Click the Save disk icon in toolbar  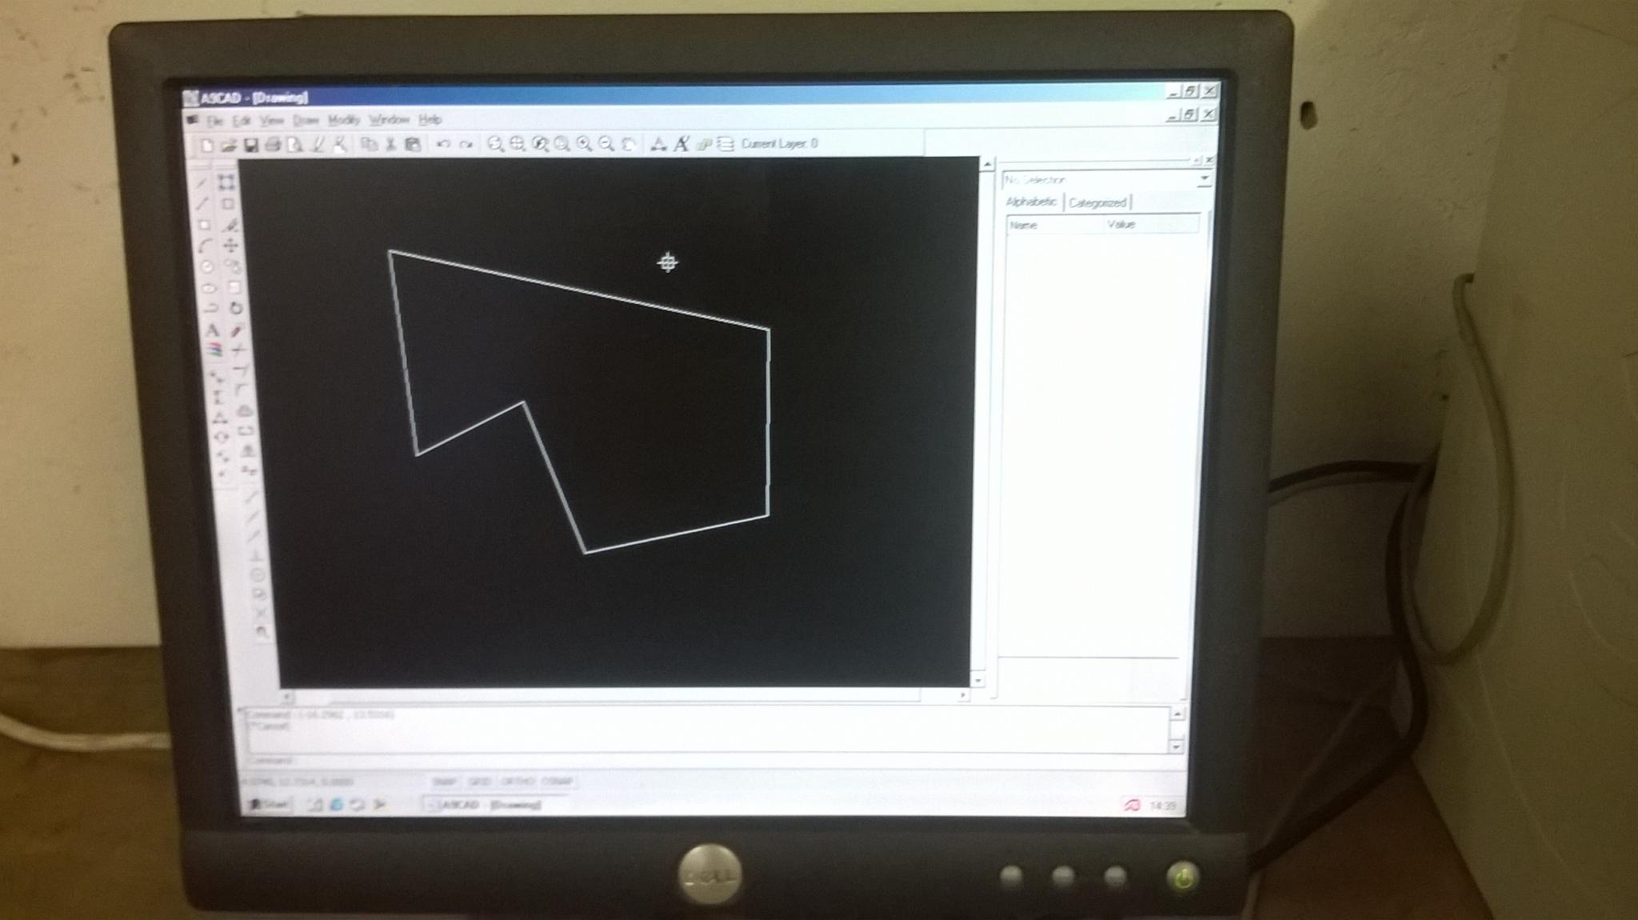click(250, 145)
